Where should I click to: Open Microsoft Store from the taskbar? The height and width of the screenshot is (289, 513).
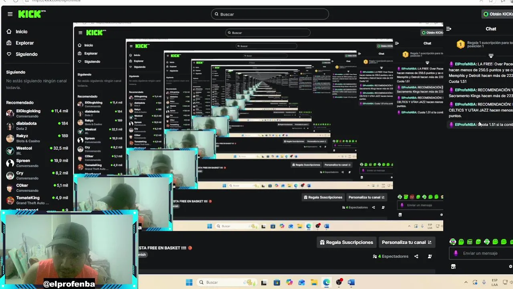[277, 283]
